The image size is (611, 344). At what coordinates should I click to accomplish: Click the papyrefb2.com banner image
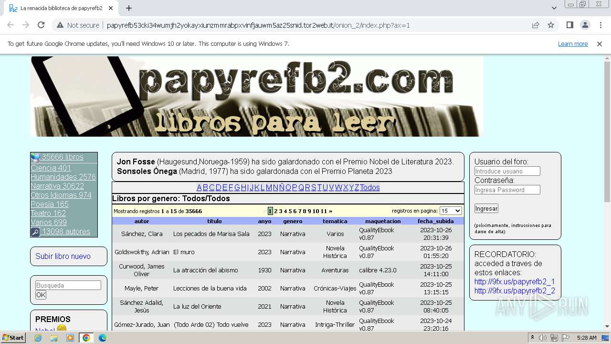pyautogui.click(x=257, y=97)
